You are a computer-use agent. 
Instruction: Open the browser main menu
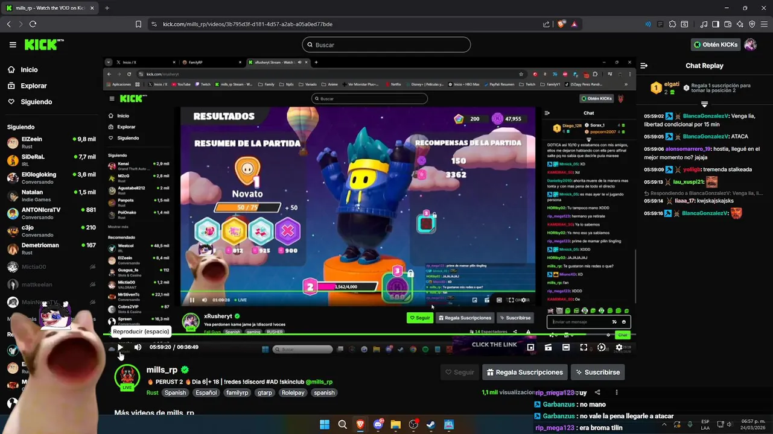coord(764,24)
